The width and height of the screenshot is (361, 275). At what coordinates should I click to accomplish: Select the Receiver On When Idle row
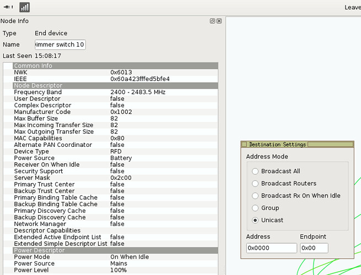click(111, 164)
